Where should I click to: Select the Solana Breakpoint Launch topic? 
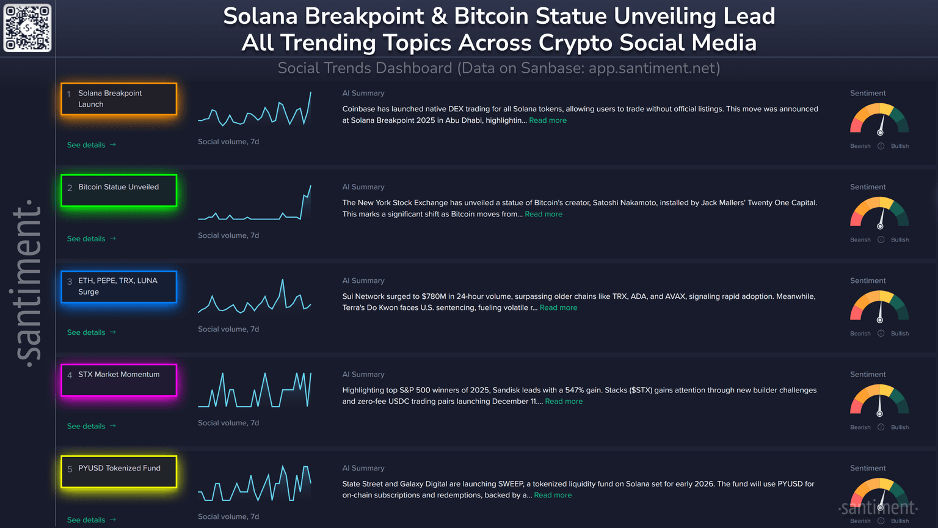[x=119, y=99]
